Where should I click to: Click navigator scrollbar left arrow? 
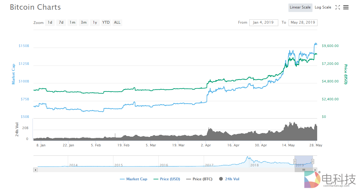point(36,170)
